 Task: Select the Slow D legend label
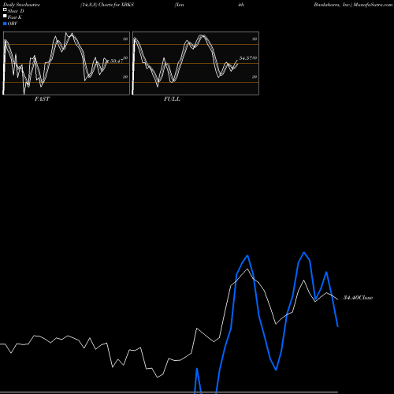(x=16, y=11)
